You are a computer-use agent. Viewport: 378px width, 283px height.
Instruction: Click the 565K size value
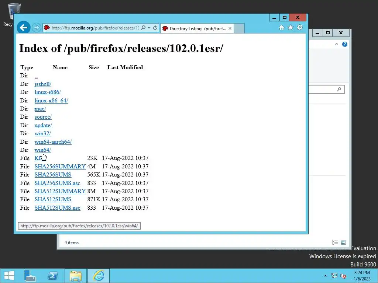94,175
